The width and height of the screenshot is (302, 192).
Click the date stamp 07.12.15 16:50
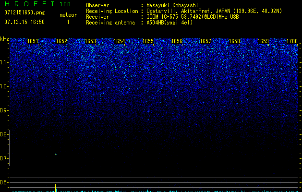coord(24,22)
